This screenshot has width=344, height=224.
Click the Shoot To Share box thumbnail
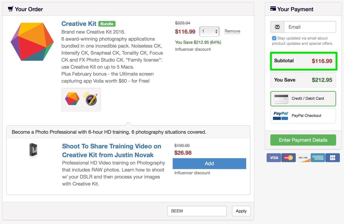click(33, 150)
